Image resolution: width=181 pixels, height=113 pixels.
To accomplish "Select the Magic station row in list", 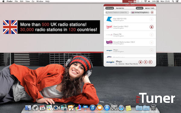I will (130, 50).
